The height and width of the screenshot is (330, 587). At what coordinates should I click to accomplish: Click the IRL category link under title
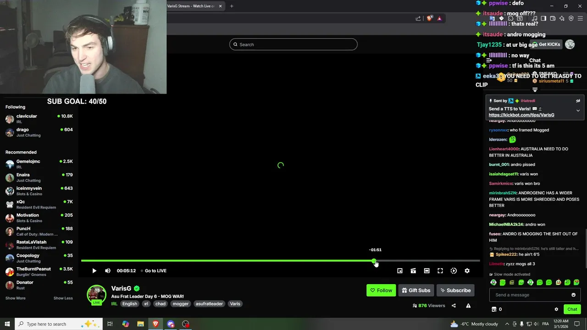[114, 304]
